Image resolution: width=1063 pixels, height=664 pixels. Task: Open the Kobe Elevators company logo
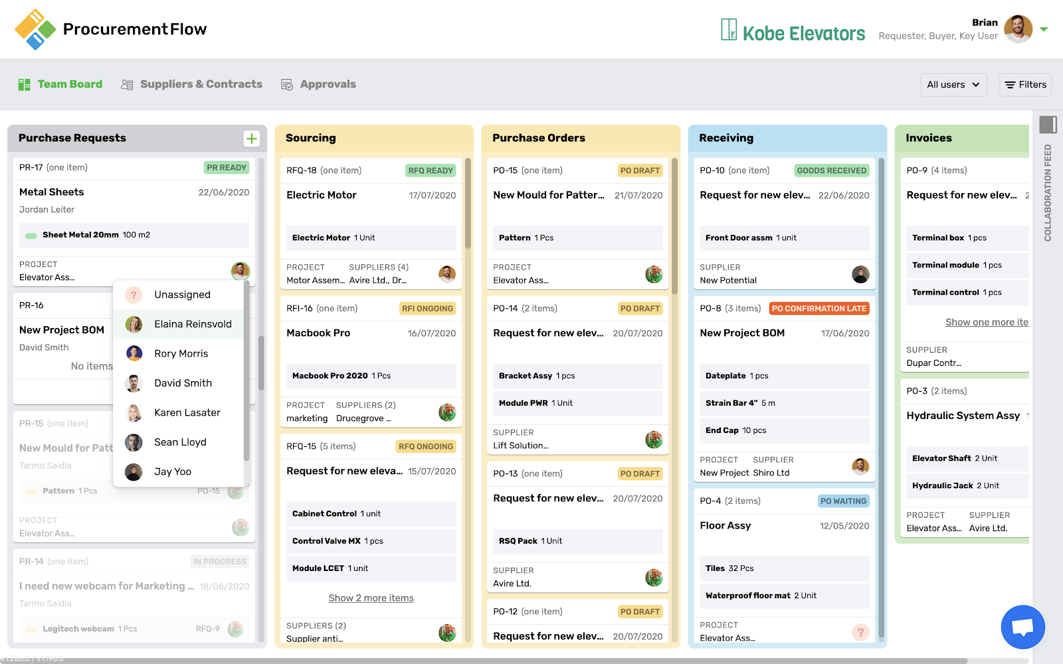pos(793,31)
